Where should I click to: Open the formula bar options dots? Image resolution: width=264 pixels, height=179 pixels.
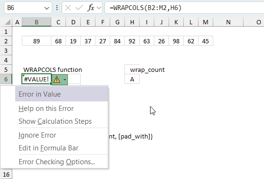57,8
